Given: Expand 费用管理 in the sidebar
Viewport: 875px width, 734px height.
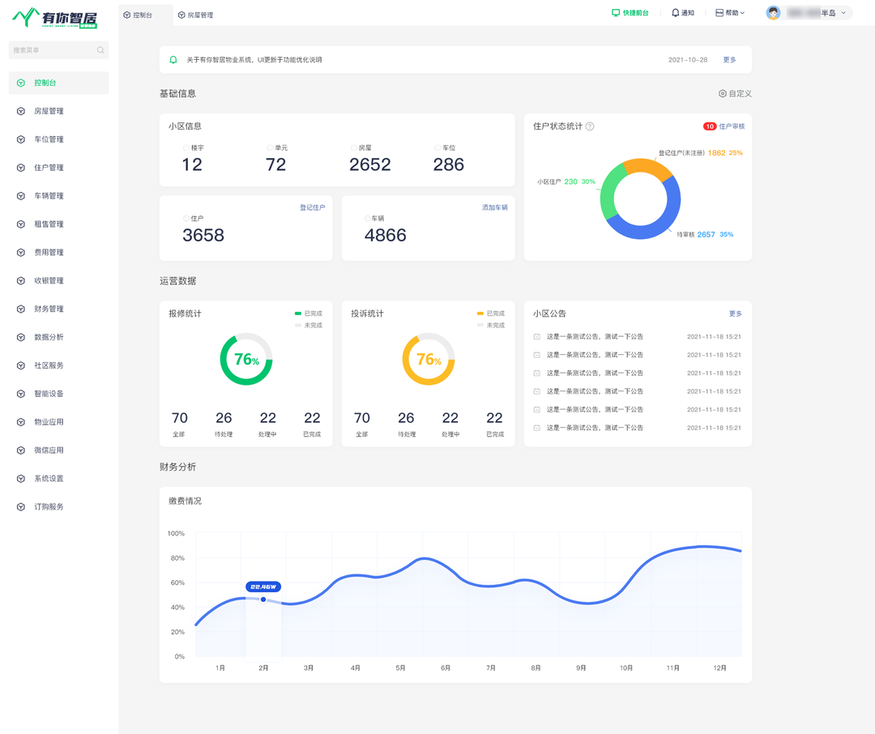Looking at the screenshot, I should 49,253.
